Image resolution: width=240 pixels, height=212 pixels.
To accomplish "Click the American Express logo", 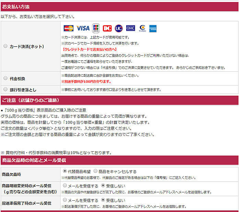I will tap(153, 28).
